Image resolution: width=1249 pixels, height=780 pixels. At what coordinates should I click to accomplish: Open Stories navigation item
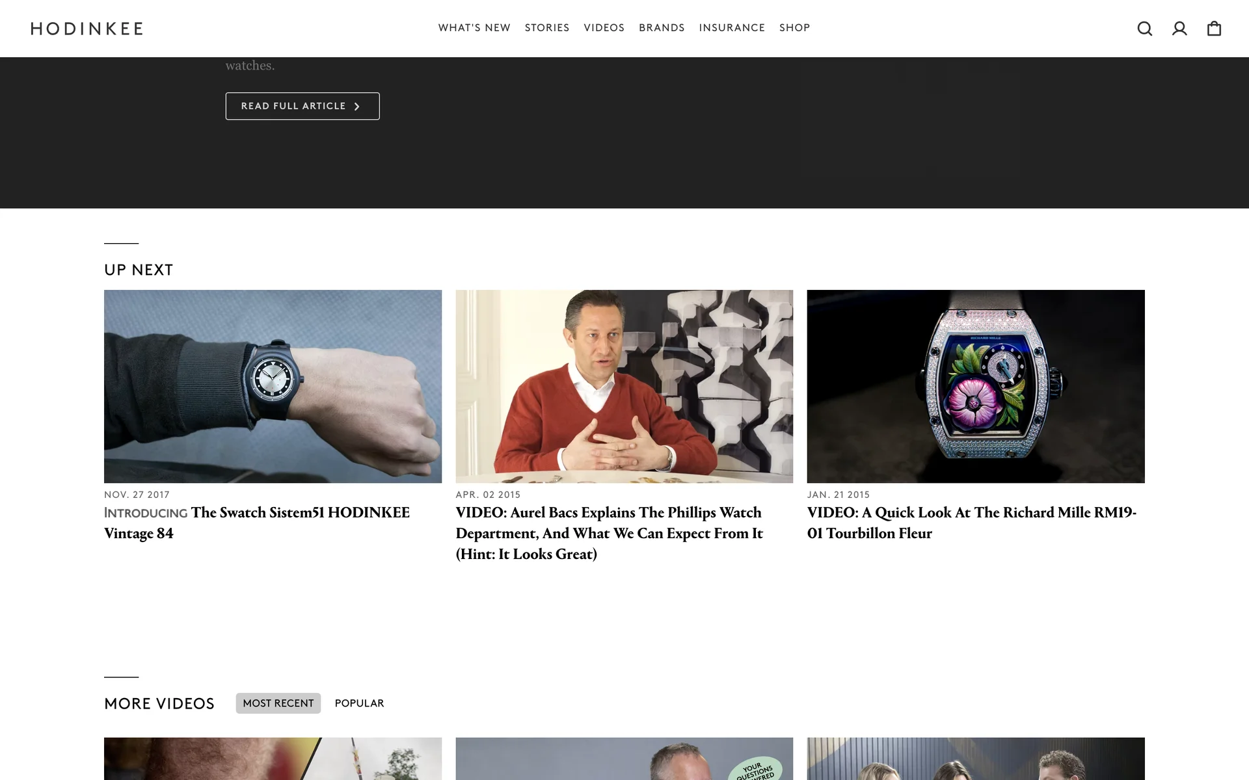click(x=547, y=28)
